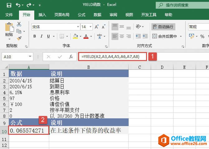Click the Copy icon
The height and width of the screenshot is (149, 209).
pyautogui.click(x=19, y=31)
